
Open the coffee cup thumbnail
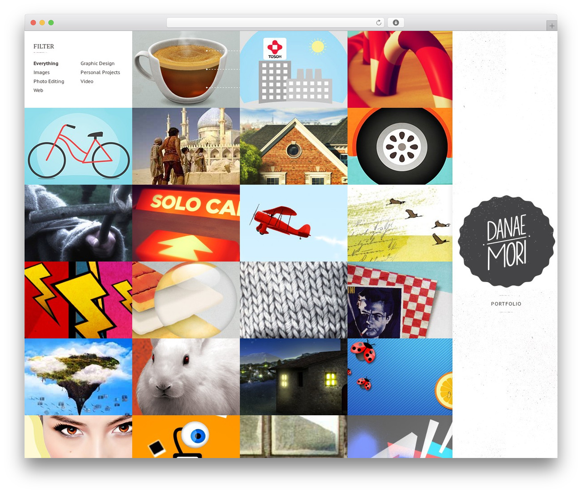(x=186, y=69)
